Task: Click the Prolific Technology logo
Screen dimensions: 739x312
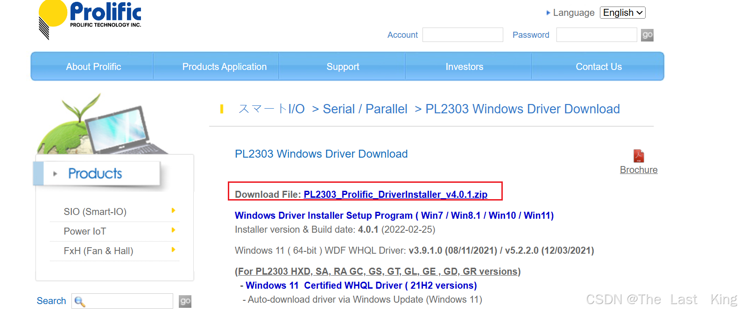Action: tap(90, 20)
